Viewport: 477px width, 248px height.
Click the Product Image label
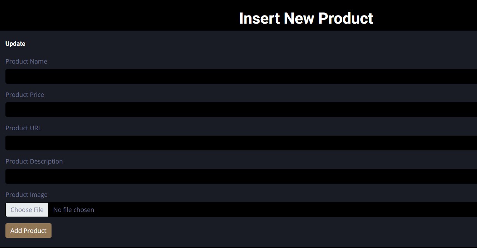tap(26, 195)
